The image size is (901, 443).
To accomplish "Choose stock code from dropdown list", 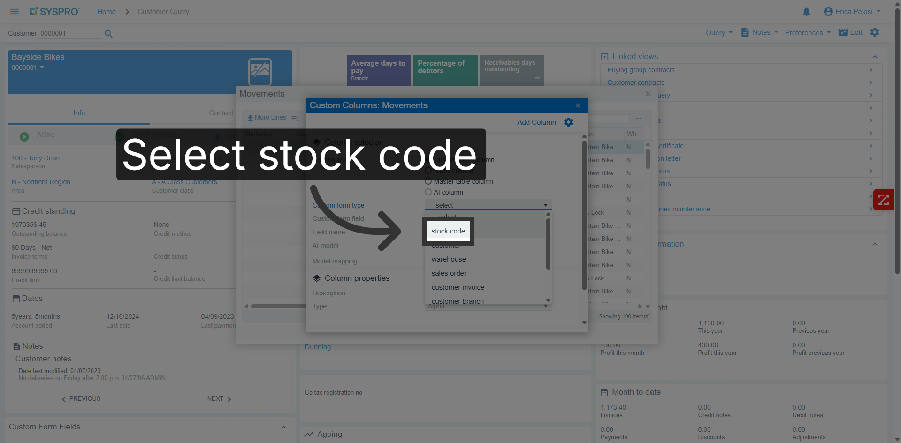I will pos(448,231).
